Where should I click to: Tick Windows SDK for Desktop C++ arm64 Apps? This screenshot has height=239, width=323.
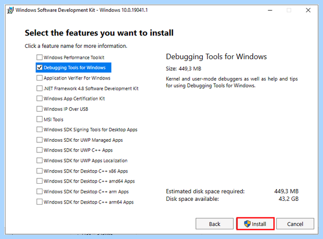39,202
